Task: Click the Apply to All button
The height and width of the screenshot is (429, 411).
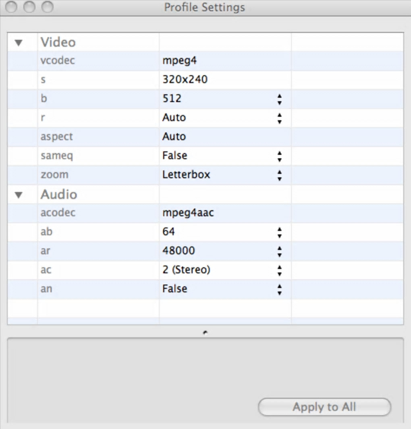Action: pyautogui.click(x=324, y=407)
